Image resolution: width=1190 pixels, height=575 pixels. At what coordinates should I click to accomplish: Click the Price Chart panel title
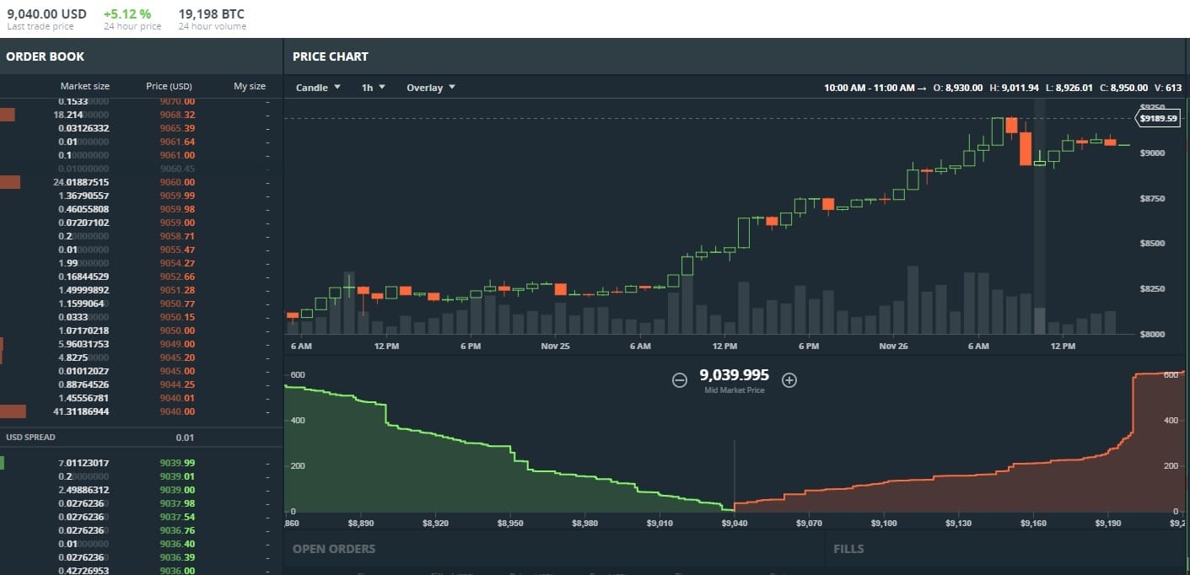(331, 56)
